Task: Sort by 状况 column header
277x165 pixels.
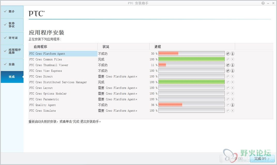Action: [123, 47]
